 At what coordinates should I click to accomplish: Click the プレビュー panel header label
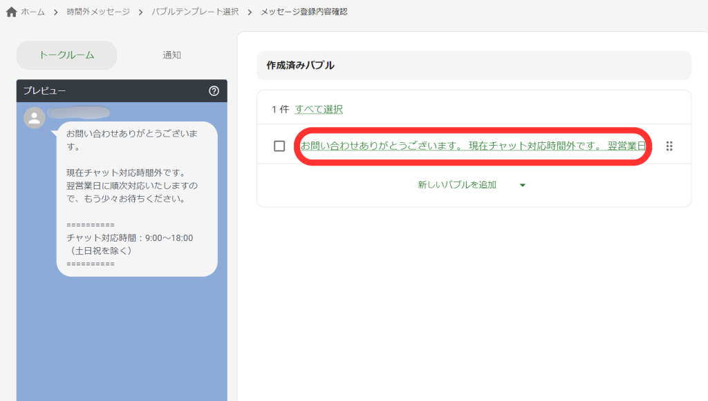(x=45, y=90)
